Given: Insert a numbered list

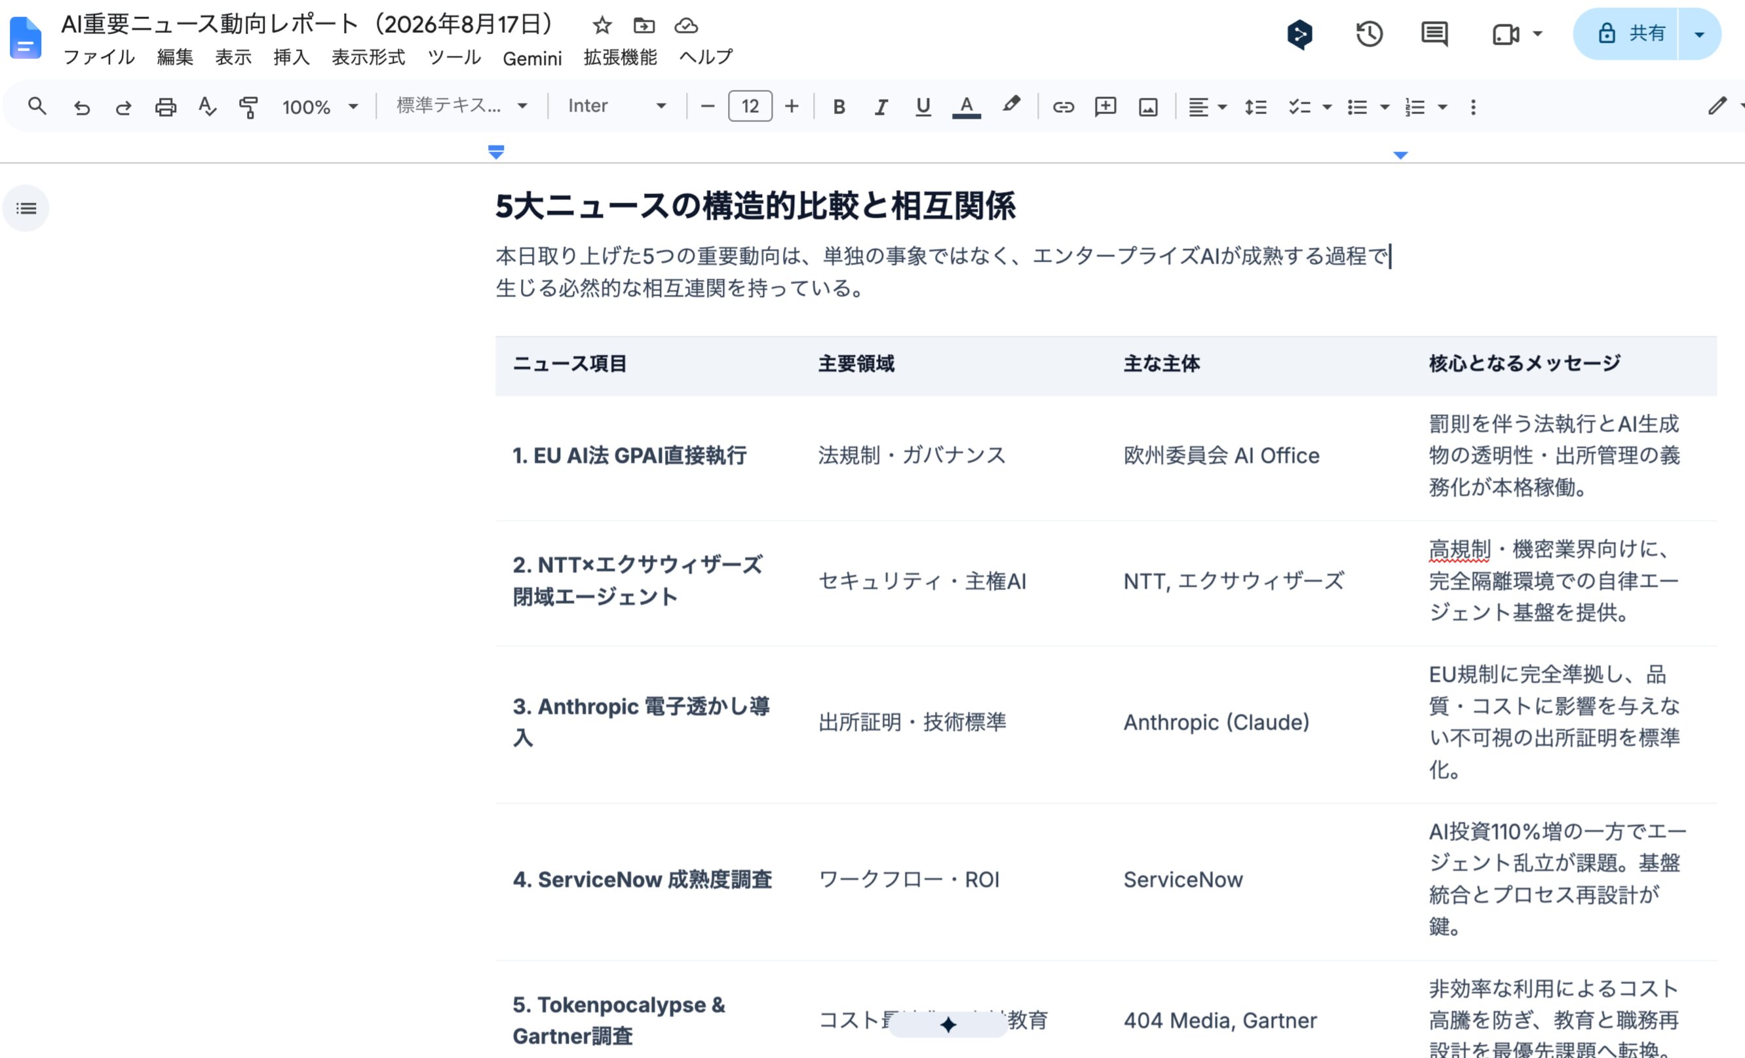Looking at the screenshot, I should coord(1414,107).
